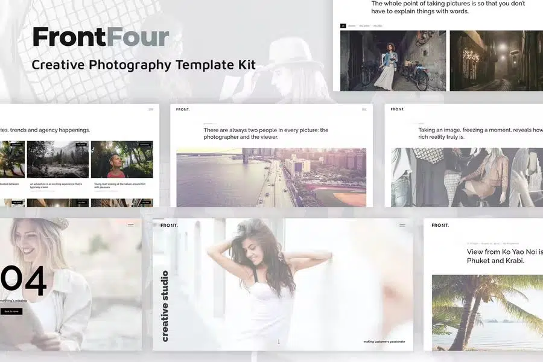Open hamburger menu on the creative studio page
The image size is (543, 362).
pyautogui.click(x=402, y=225)
